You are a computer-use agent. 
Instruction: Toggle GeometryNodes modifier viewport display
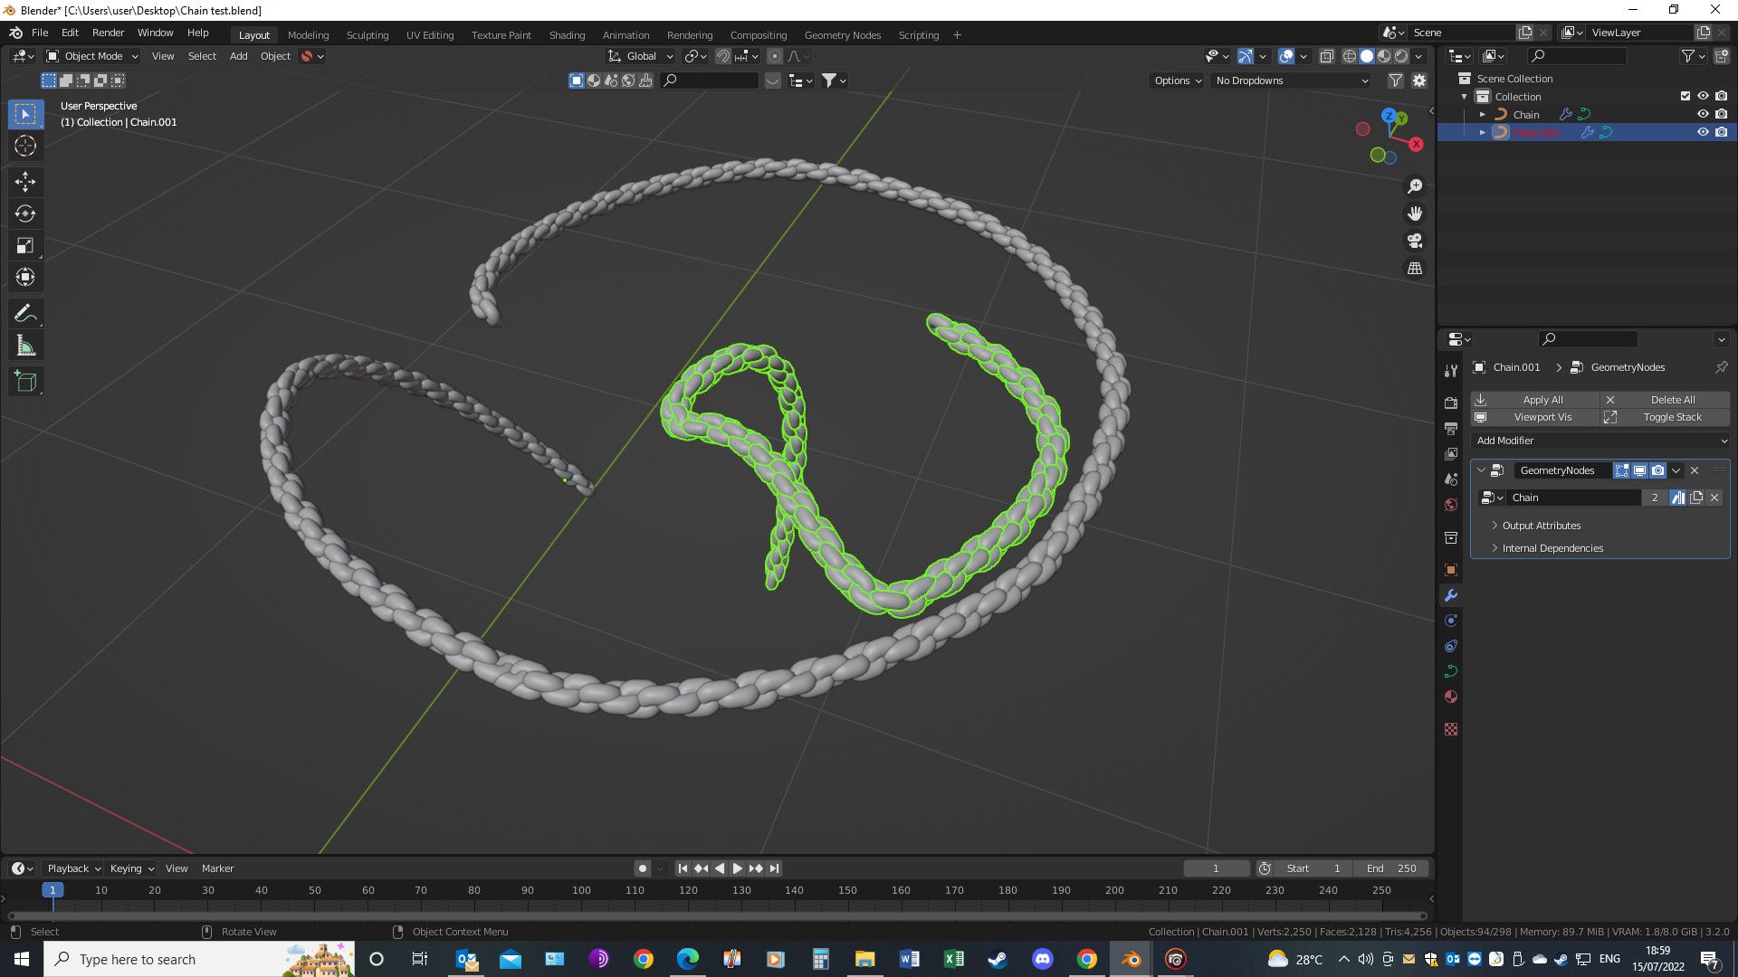coord(1639,470)
